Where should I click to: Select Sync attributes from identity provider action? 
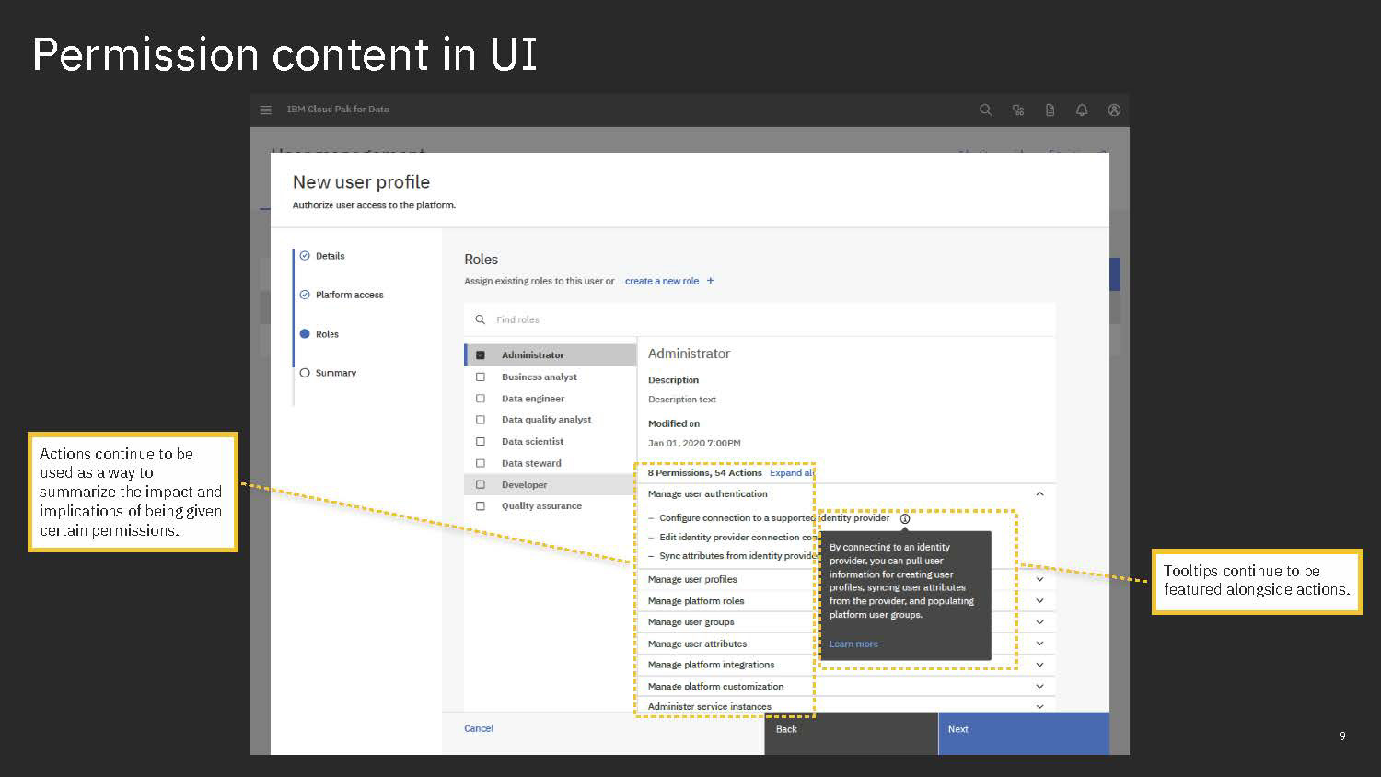coord(738,556)
